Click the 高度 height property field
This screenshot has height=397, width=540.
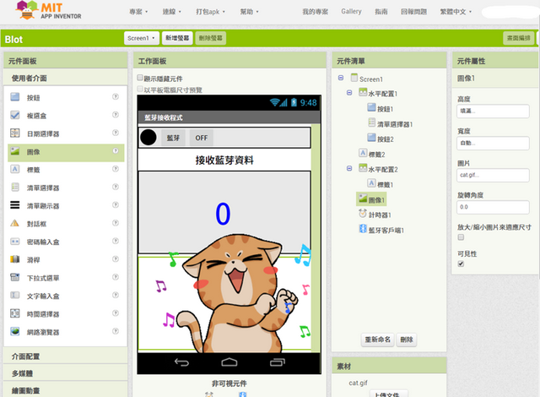[x=493, y=111]
